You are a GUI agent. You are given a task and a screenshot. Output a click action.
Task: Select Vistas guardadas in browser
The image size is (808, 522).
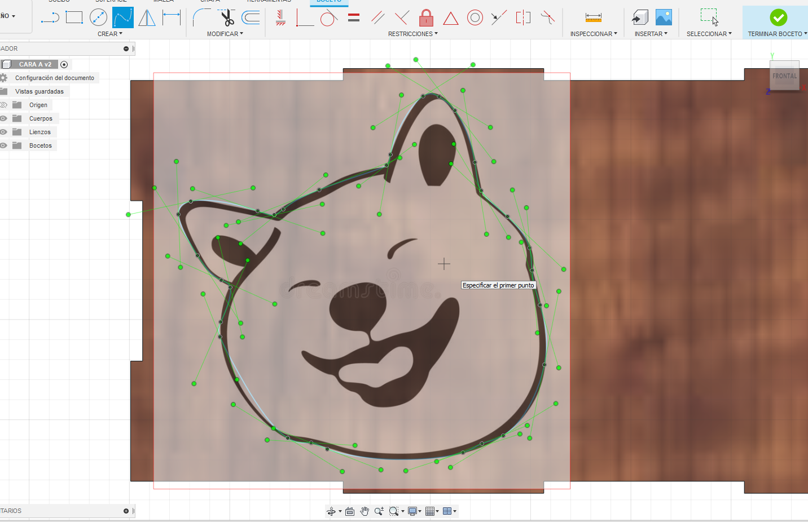[39, 91]
